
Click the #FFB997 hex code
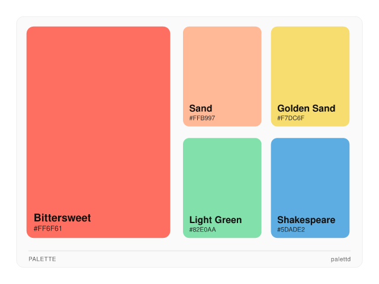202,118
